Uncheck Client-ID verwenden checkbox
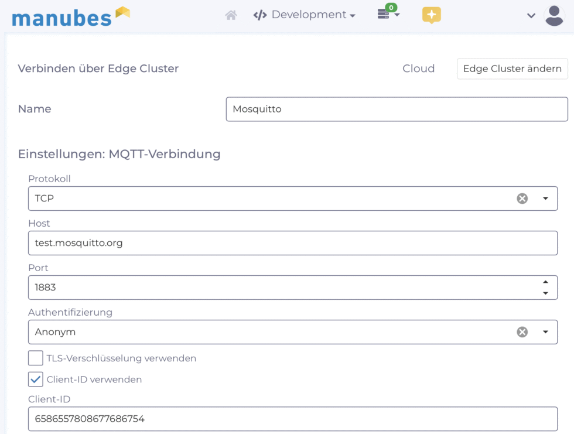Image resolution: width=574 pixels, height=434 pixels. coord(36,380)
